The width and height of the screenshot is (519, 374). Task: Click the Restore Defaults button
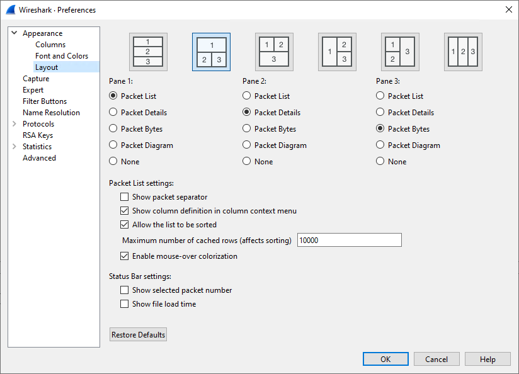pyautogui.click(x=138, y=334)
